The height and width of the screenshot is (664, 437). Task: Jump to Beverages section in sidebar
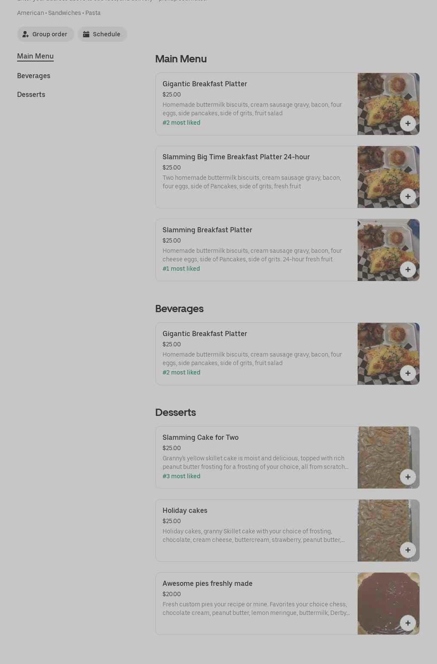coord(34,76)
